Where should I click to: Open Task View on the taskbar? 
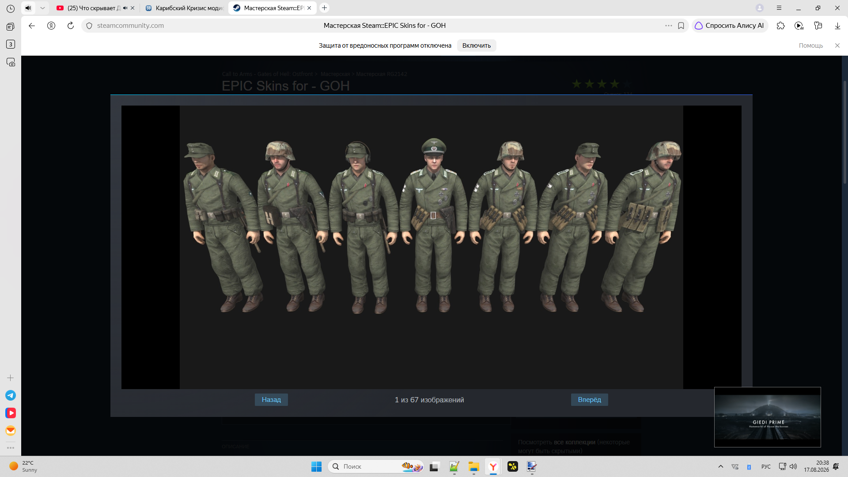tap(435, 466)
